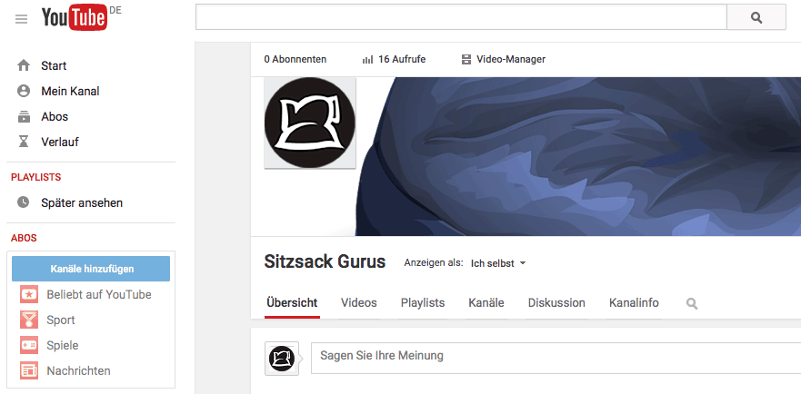Click the YouTube search input field
Viewport: 801px width, 394px height.
461,18
